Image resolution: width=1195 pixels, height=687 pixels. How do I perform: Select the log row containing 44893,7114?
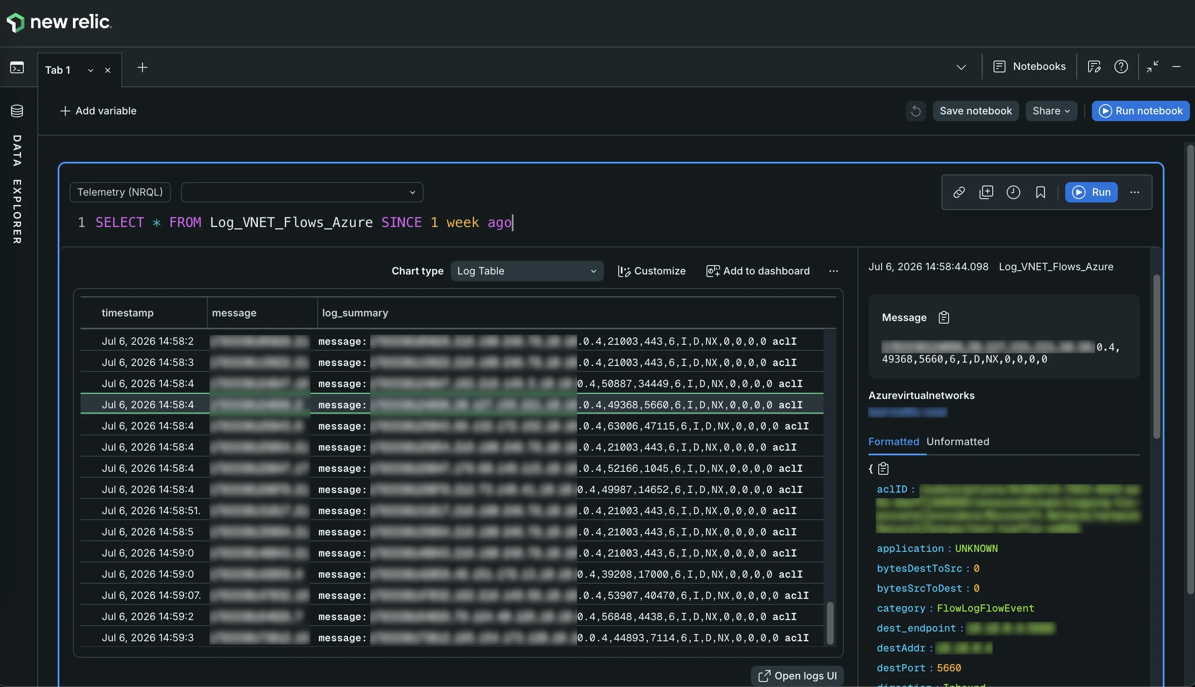click(452, 637)
